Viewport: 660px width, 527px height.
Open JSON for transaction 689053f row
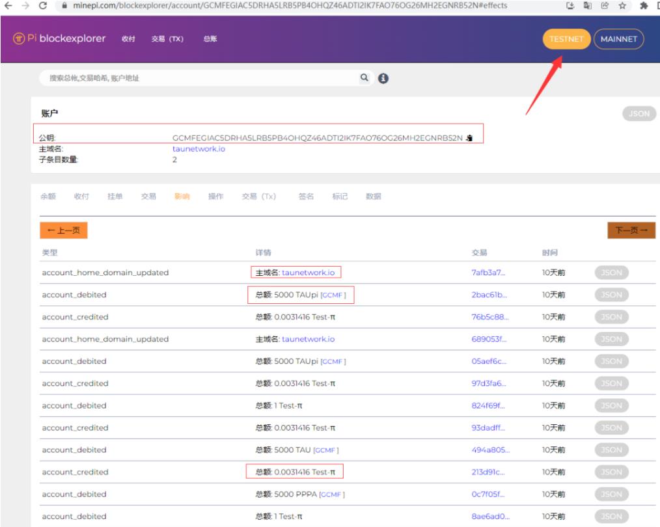tap(612, 339)
